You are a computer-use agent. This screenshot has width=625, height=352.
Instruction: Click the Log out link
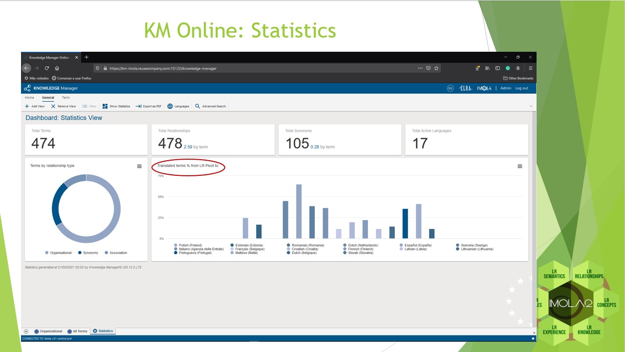[x=521, y=88]
